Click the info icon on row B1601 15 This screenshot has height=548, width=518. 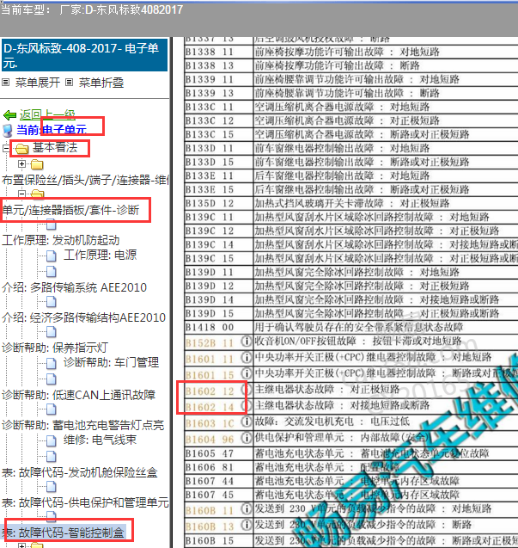pos(247,373)
